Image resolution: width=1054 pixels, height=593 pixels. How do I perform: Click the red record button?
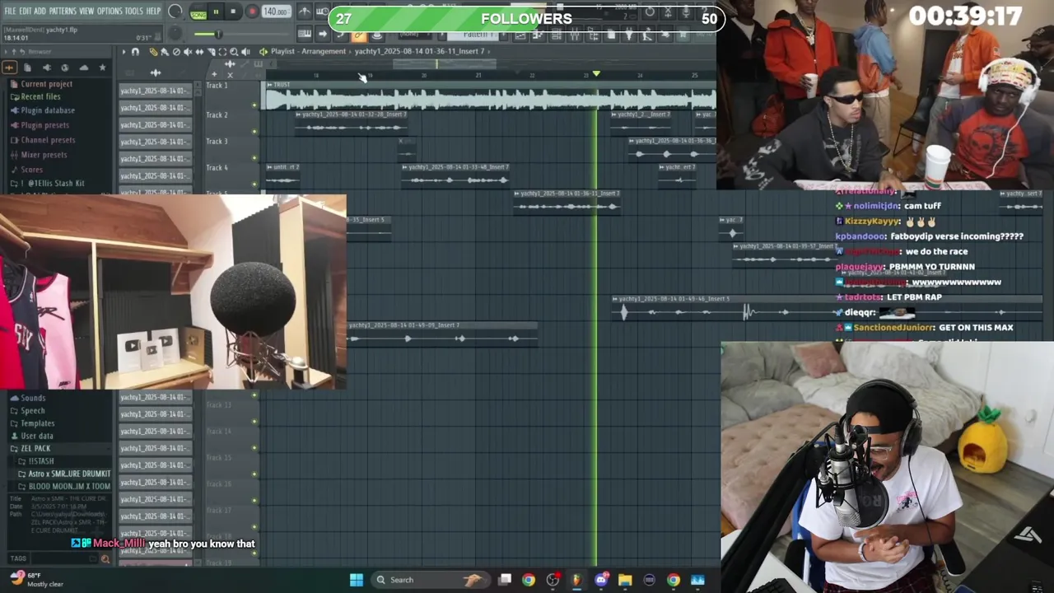coord(252,12)
